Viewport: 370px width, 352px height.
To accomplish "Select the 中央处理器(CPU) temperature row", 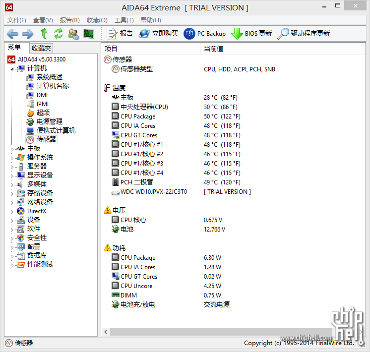I will click(x=234, y=107).
